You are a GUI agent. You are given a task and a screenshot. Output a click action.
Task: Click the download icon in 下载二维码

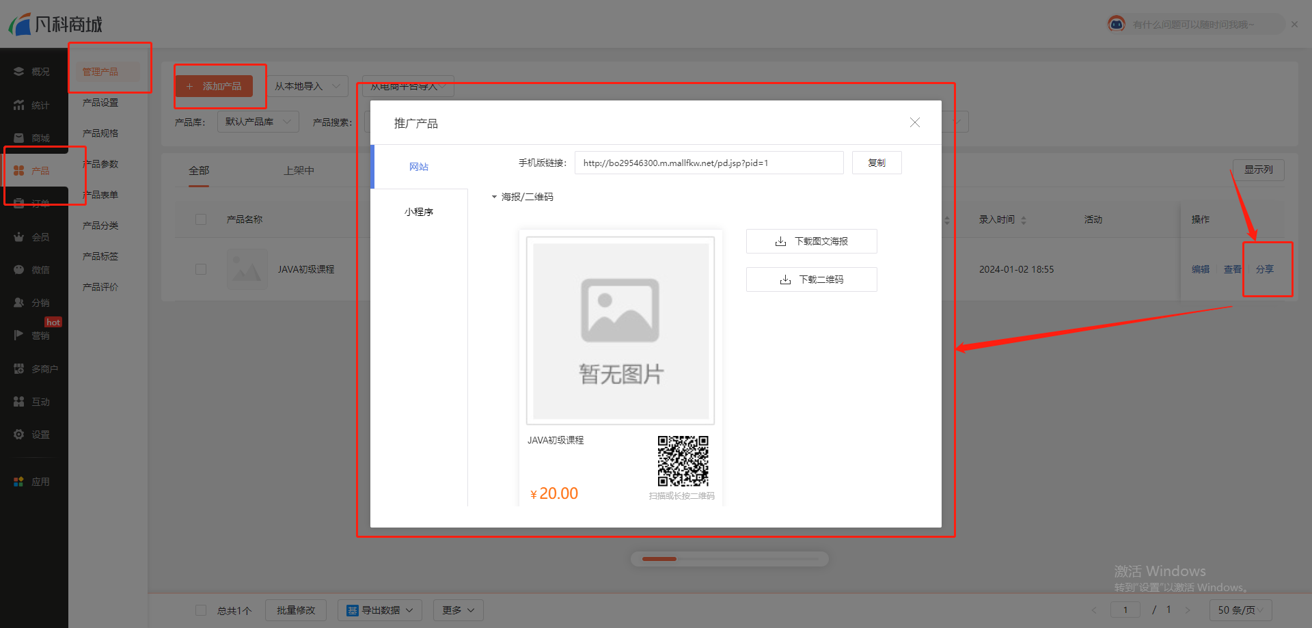click(x=785, y=279)
